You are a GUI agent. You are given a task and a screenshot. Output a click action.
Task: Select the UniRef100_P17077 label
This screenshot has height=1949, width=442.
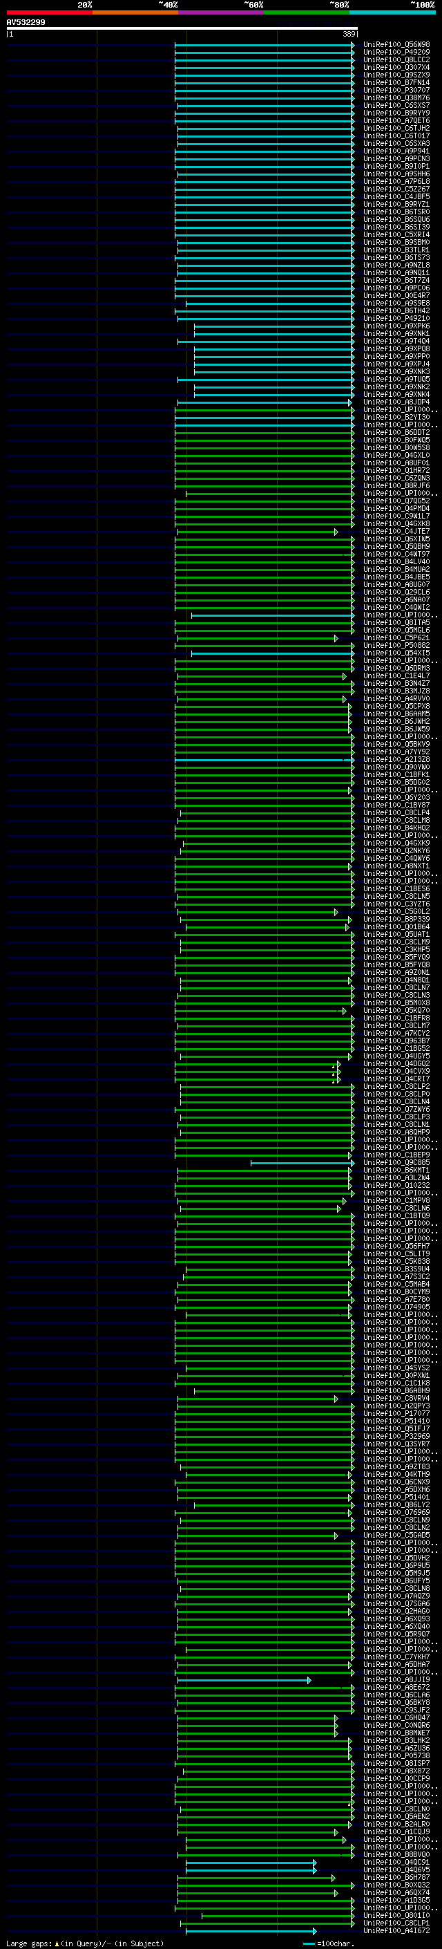point(396,1414)
